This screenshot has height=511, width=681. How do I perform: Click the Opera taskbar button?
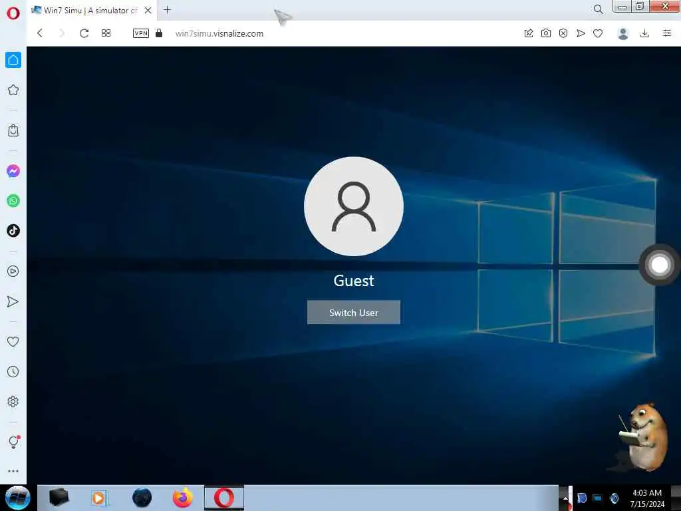coord(224,498)
